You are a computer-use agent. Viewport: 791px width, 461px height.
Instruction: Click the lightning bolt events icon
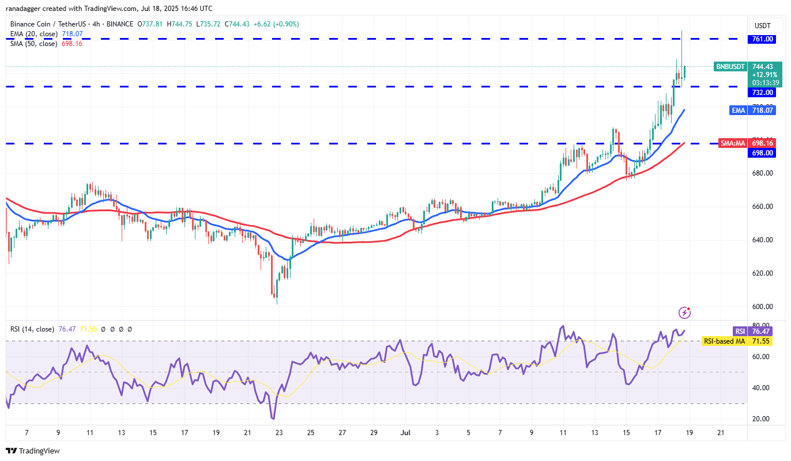click(x=685, y=313)
